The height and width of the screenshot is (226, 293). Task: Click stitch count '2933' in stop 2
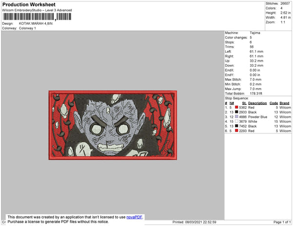click(x=243, y=112)
